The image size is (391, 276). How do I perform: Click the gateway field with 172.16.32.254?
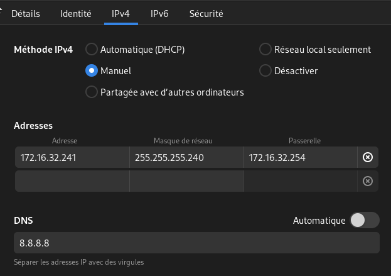(x=300, y=158)
